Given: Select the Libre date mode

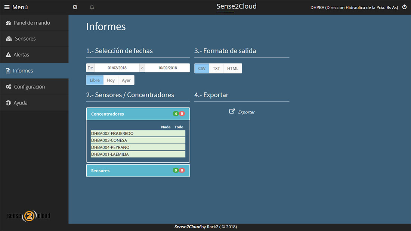Looking at the screenshot, I should point(95,80).
